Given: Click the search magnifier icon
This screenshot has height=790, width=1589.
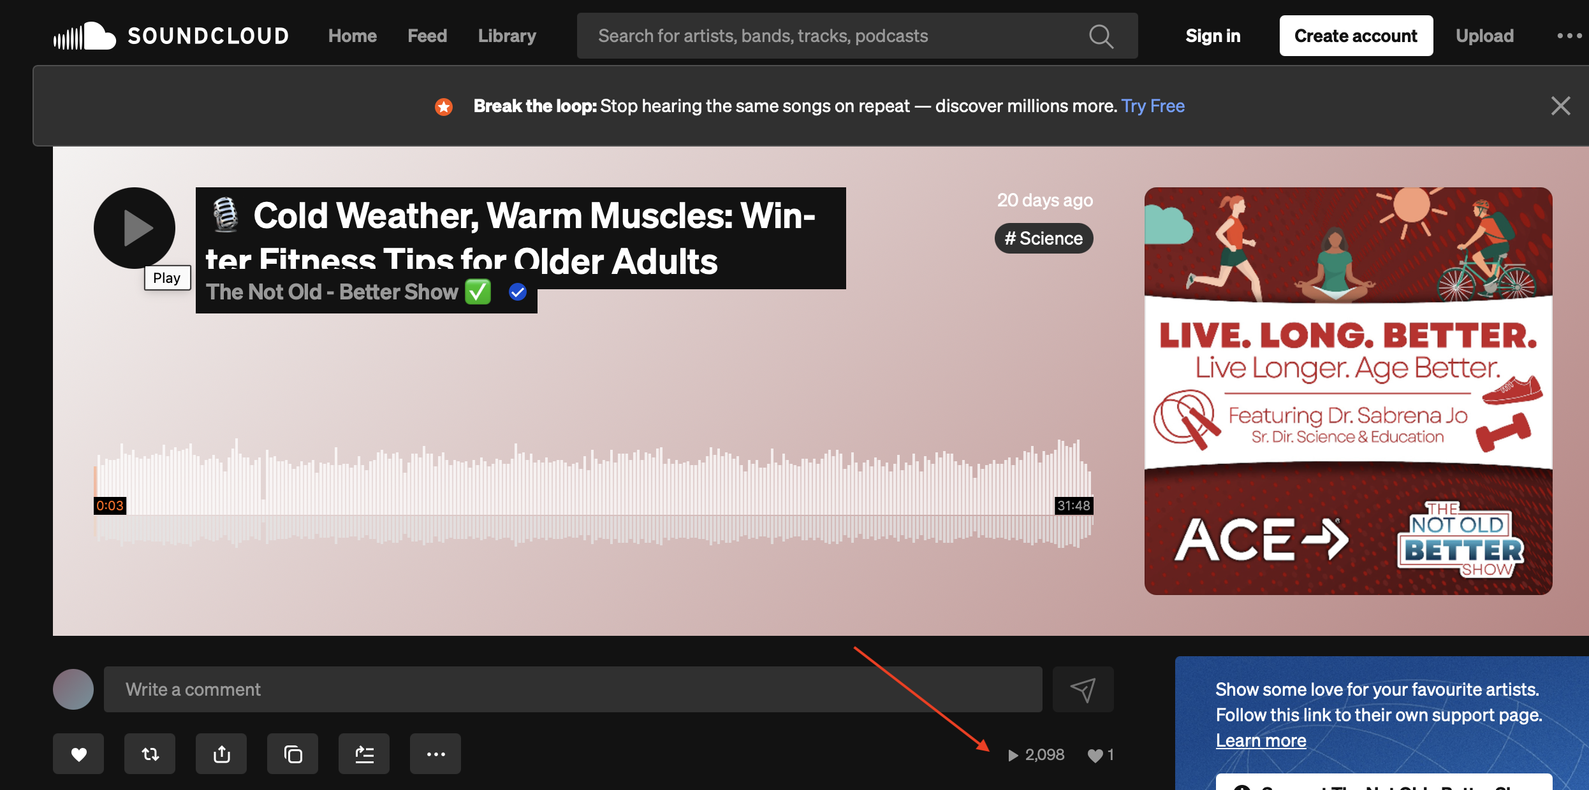Looking at the screenshot, I should (1101, 36).
